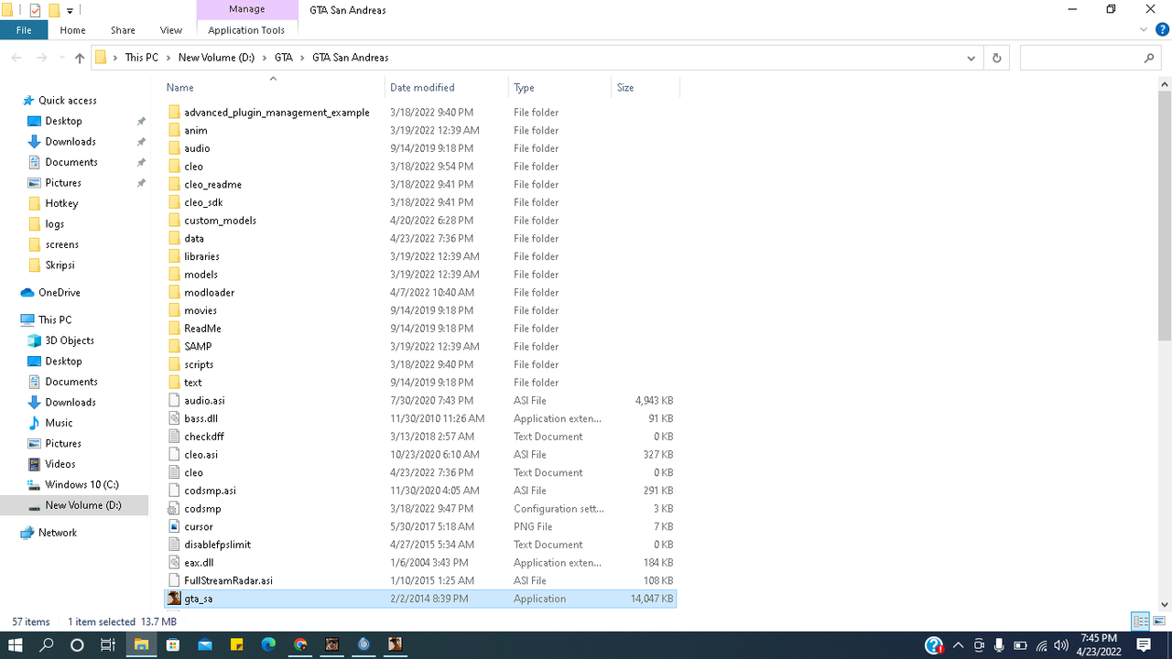Open OneDrive in the navigation pane
Screen dimensions: 1172x659
[59, 293]
